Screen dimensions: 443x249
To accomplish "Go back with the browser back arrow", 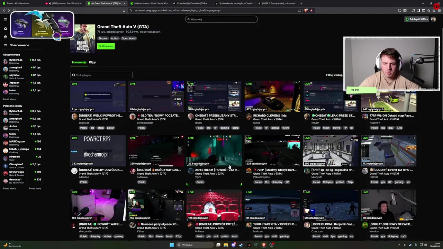I will point(4,10).
